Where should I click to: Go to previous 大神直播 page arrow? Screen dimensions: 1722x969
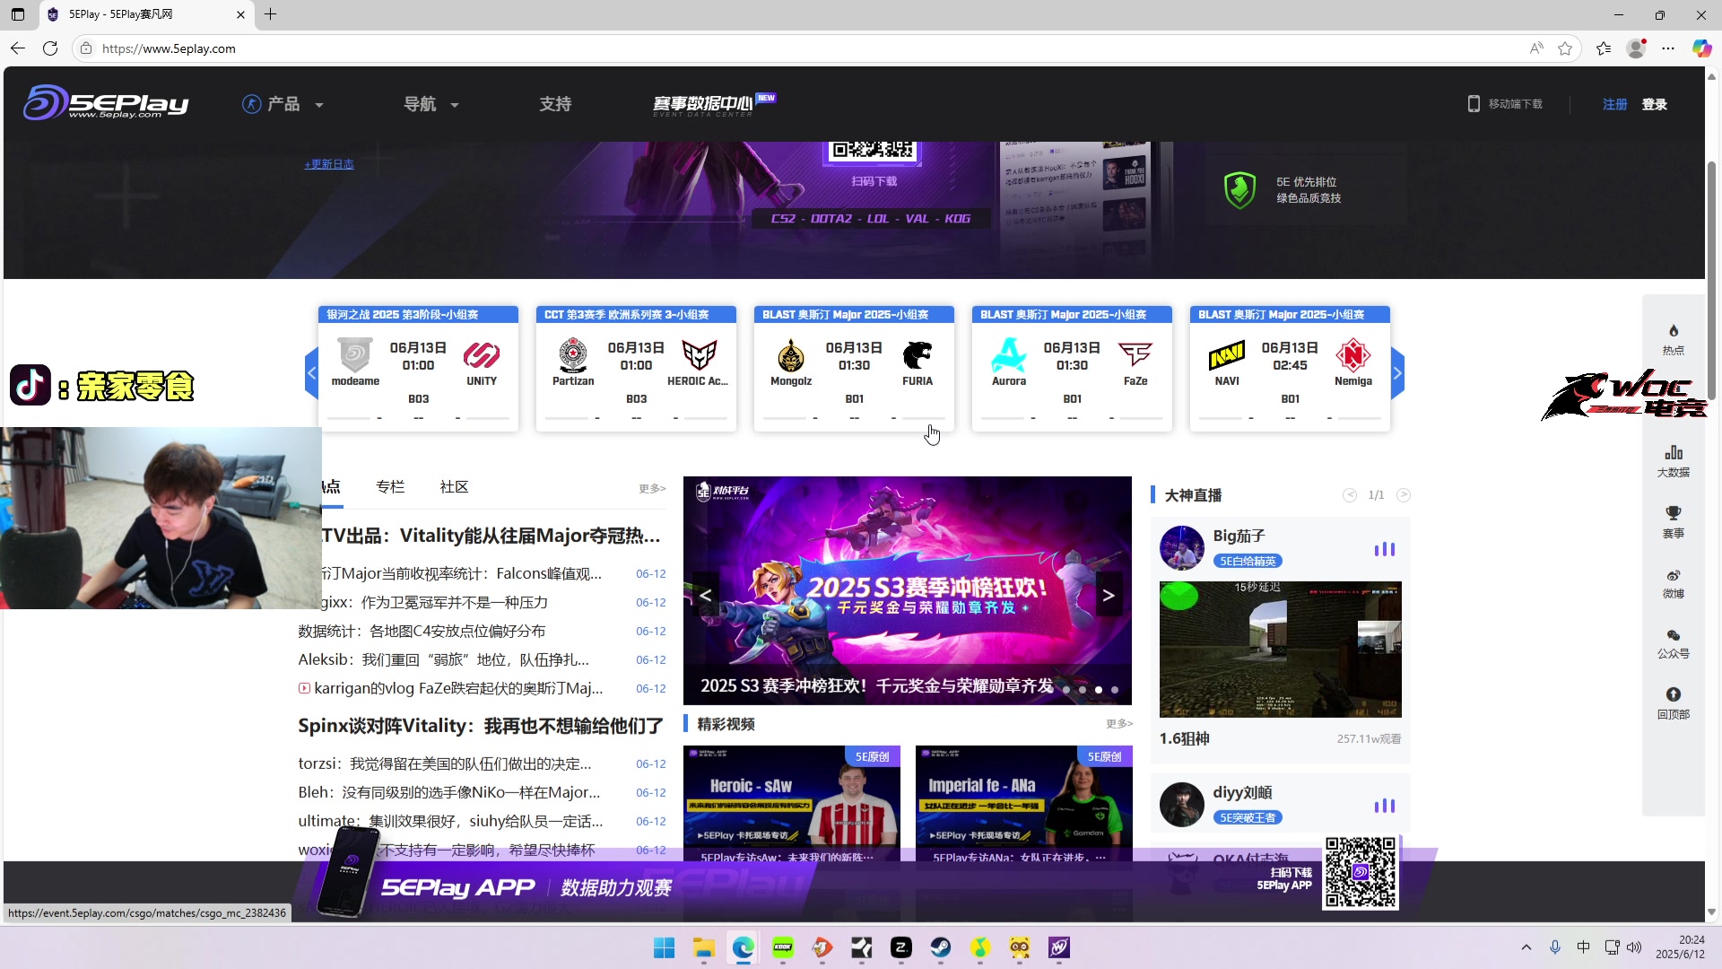point(1350,495)
